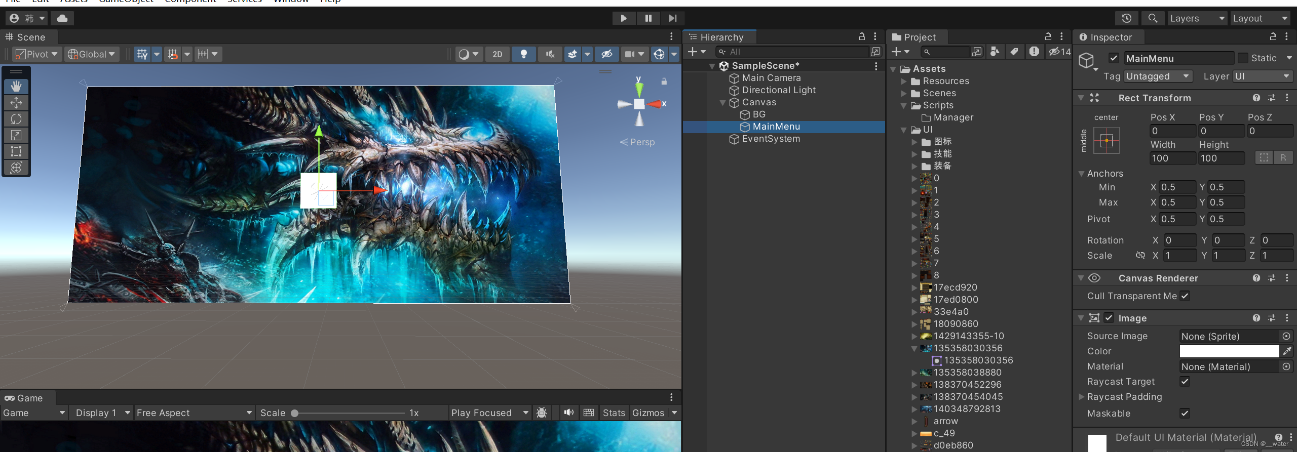The height and width of the screenshot is (452, 1297).
Task: Toggle the Static checkbox
Action: pos(1243,58)
